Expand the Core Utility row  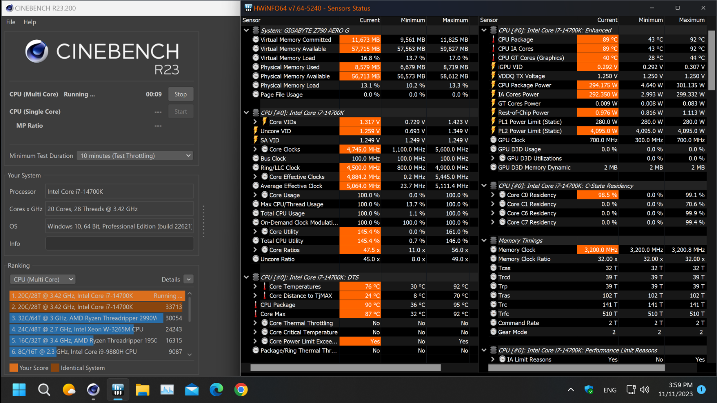(x=255, y=231)
